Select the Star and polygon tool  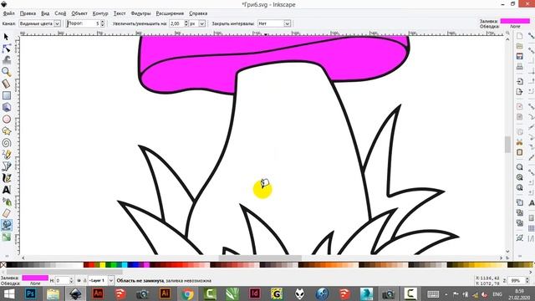[x=6, y=131]
